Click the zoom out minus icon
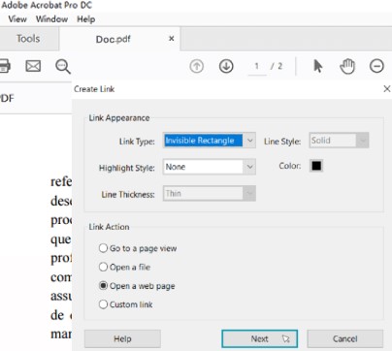 click(376, 66)
